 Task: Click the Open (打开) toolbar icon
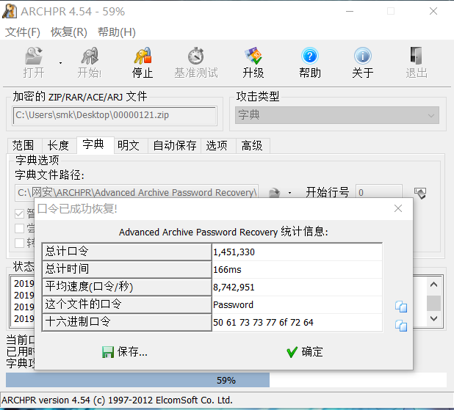click(34, 62)
